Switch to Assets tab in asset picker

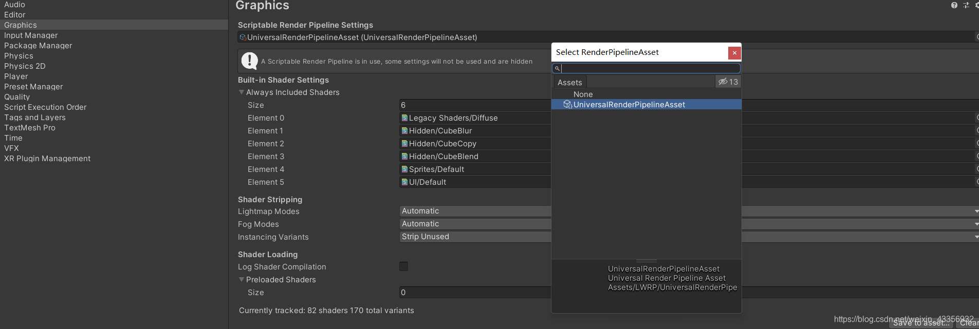click(x=570, y=82)
